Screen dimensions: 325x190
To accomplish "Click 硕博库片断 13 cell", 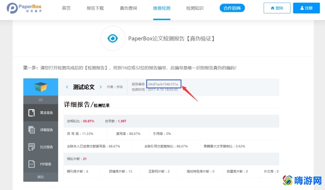I will [x=120, y=171].
